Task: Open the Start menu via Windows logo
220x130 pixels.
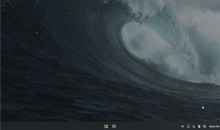Action: point(106,126)
